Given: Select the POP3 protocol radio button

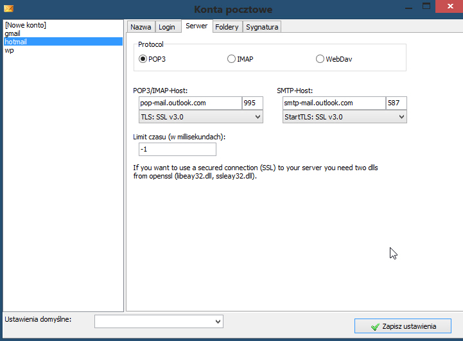Looking at the screenshot, I should point(143,59).
